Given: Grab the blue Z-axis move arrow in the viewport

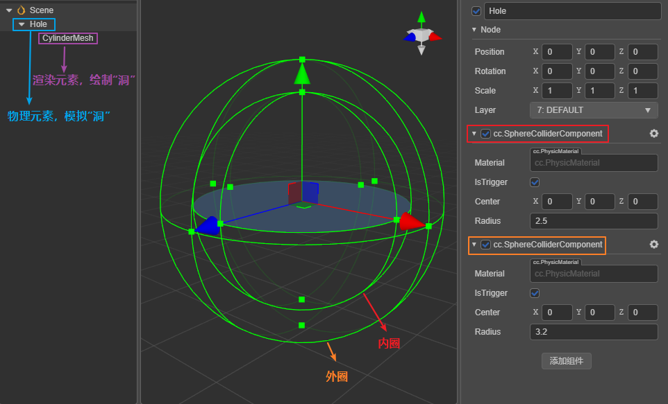Looking at the screenshot, I should [x=207, y=226].
